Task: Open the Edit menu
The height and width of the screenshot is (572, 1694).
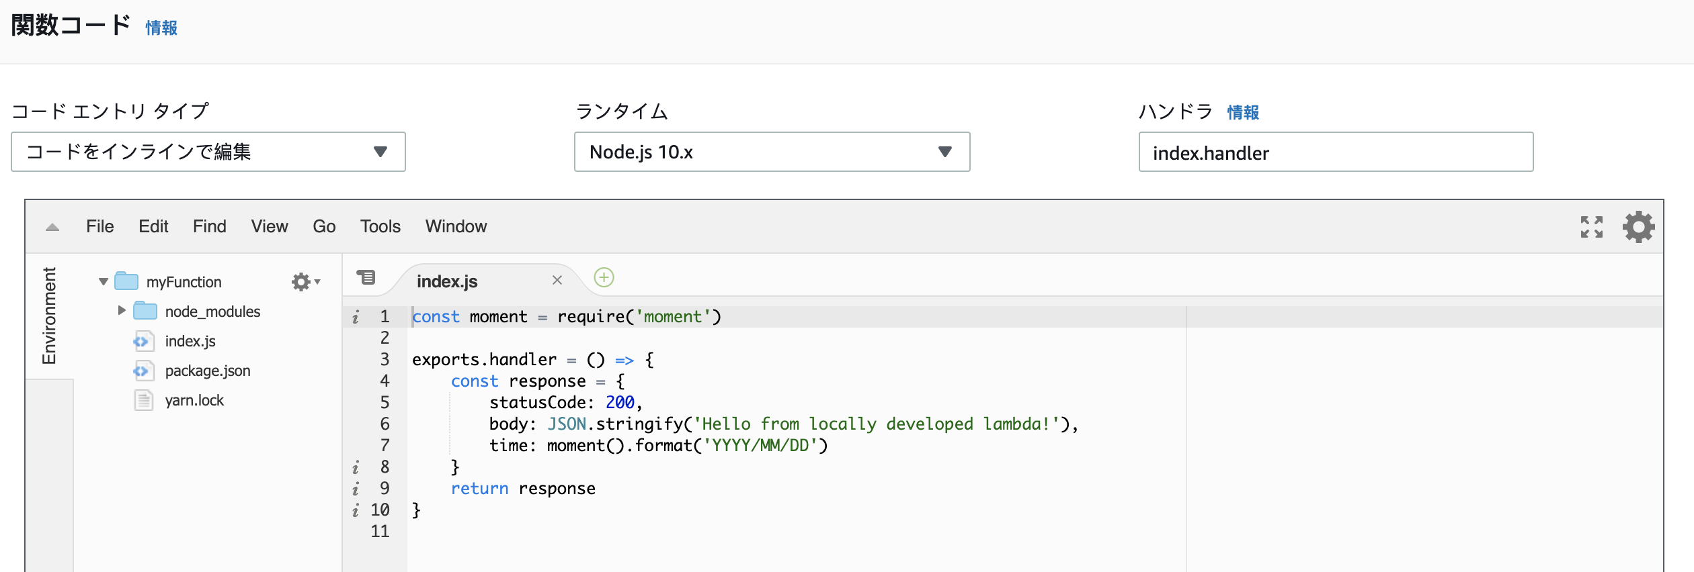Action: (153, 227)
